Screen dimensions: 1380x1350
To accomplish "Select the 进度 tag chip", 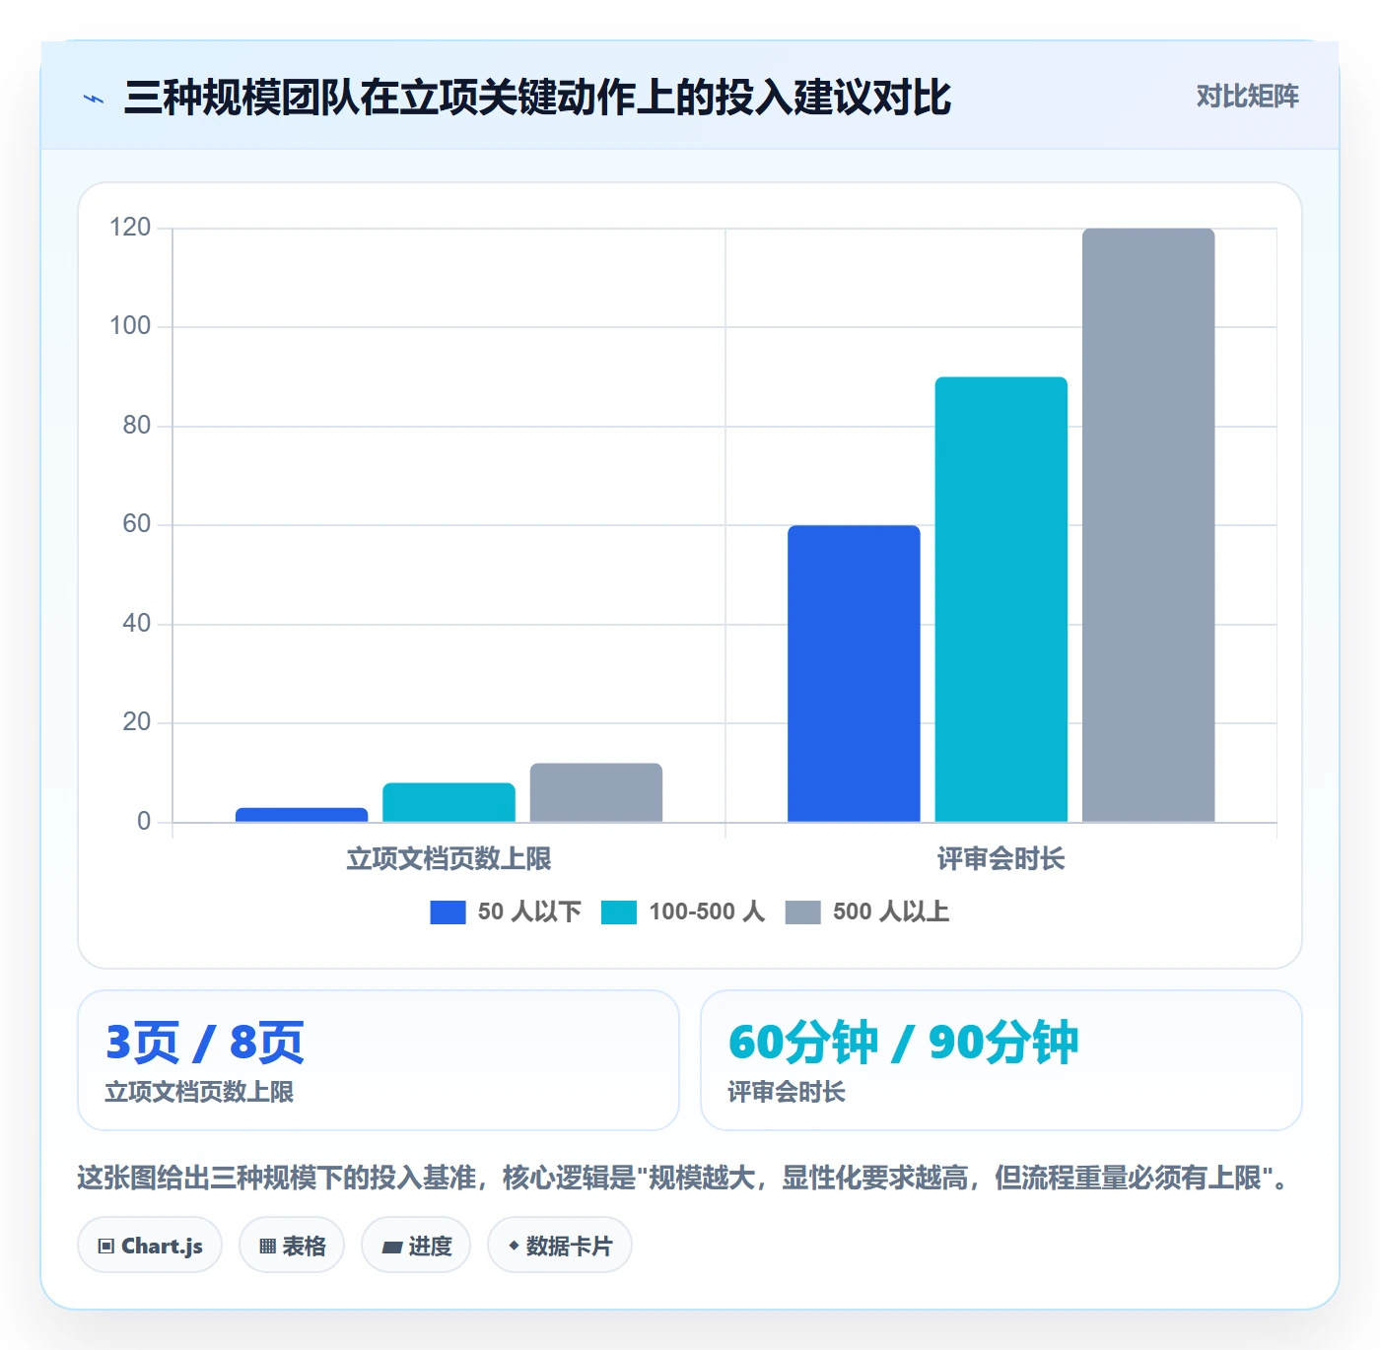I will pyautogui.click(x=416, y=1247).
